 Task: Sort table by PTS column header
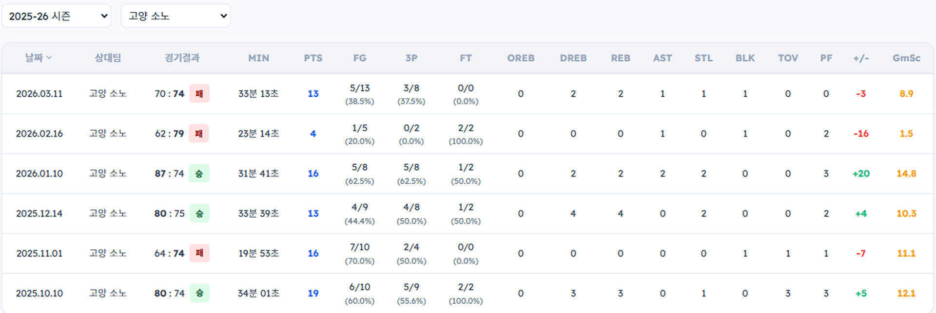click(x=313, y=58)
